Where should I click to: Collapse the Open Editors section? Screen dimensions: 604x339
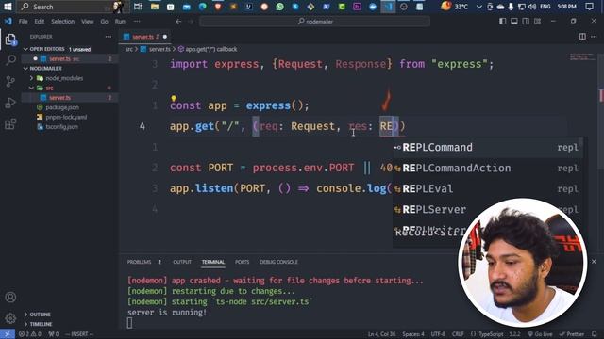pyautogui.click(x=71, y=49)
